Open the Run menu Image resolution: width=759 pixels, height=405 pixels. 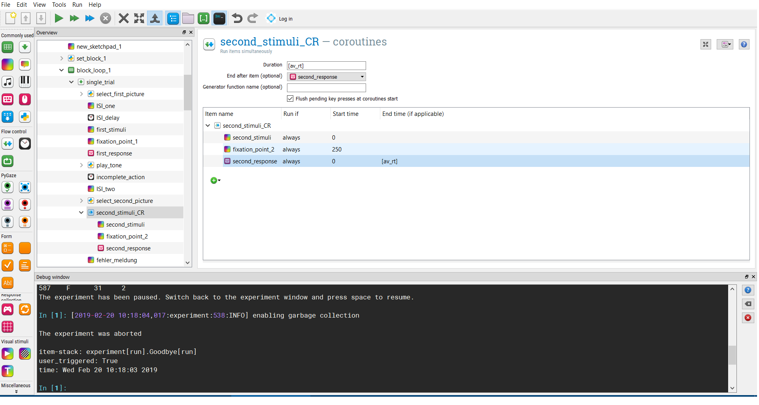point(77,5)
